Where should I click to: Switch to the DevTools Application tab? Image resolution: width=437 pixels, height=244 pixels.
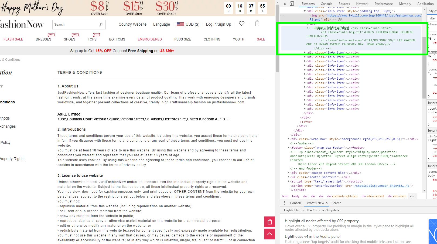(425, 4)
